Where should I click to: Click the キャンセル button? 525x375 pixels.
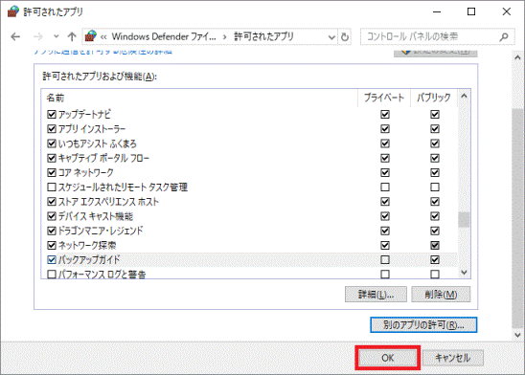pyautogui.click(x=453, y=358)
